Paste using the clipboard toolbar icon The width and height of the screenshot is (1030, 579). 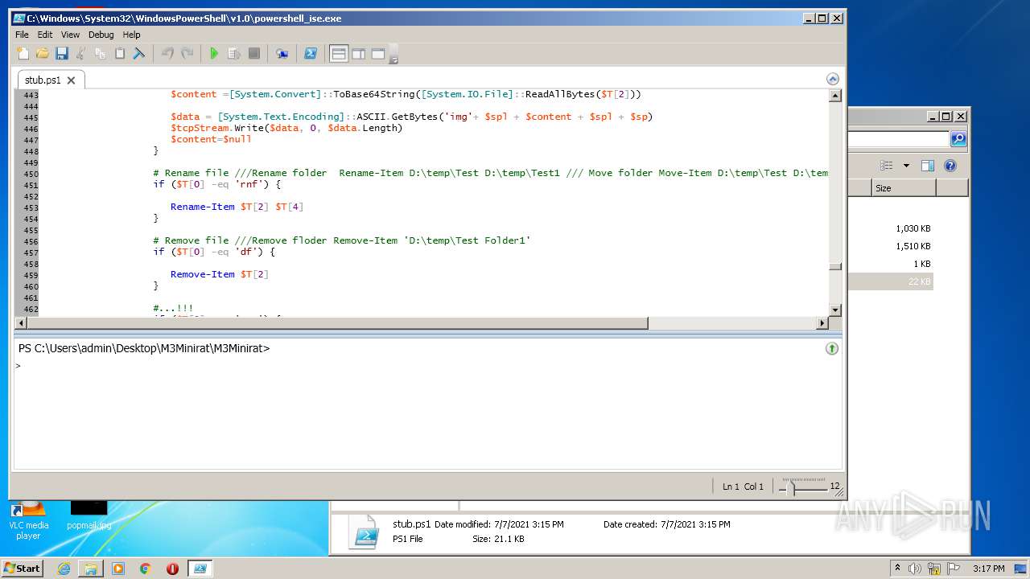pyautogui.click(x=120, y=54)
